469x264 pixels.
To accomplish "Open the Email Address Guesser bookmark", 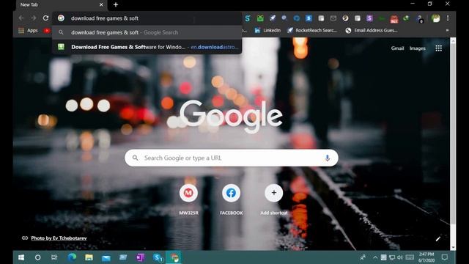I will tap(372, 30).
